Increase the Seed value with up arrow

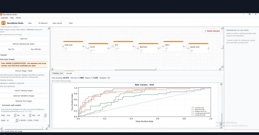click(16, 119)
